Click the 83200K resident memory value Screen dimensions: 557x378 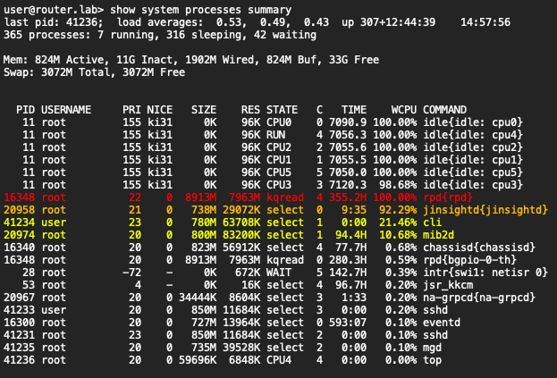[x=241, y=235]
